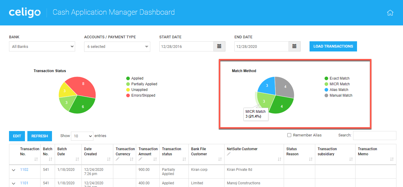Click the gray Manual Match pie slice
Screen dimensions: 403x187
(x=285, y=87)
